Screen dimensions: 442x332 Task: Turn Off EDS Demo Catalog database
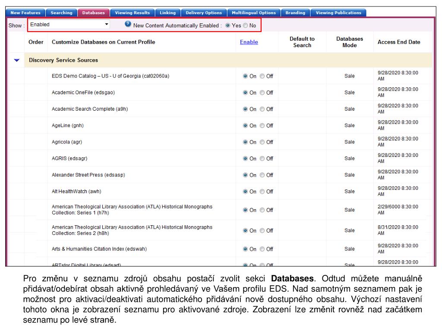(x=262, y=76)
